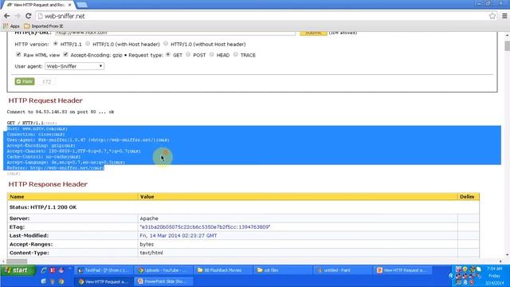This screenshot has width=510, height=287.
Task: Click the Last-Modified date value link
Action: coord(178,236)
